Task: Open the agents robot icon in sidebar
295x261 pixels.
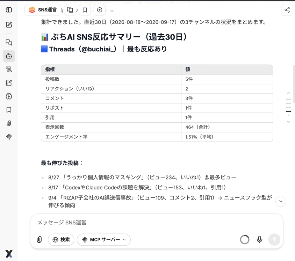Action: [9, 56]
